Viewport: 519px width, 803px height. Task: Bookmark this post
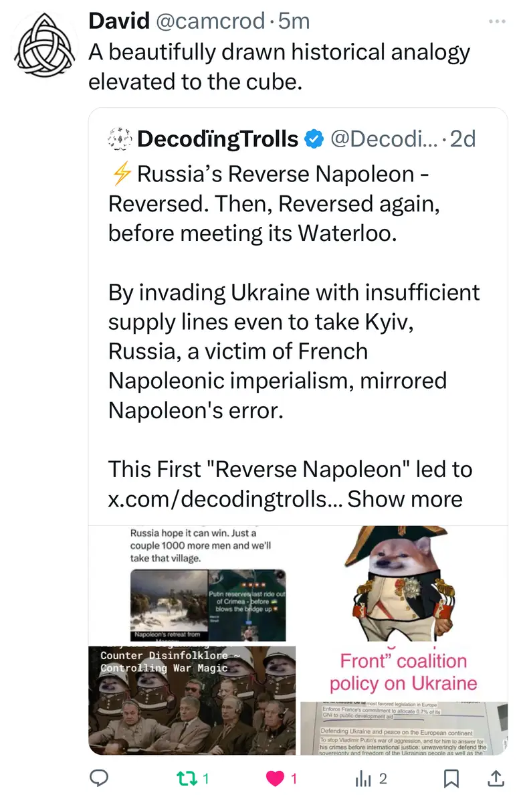tap(452, 778)
